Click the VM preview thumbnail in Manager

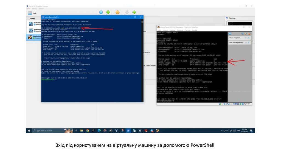pos(240,24)
